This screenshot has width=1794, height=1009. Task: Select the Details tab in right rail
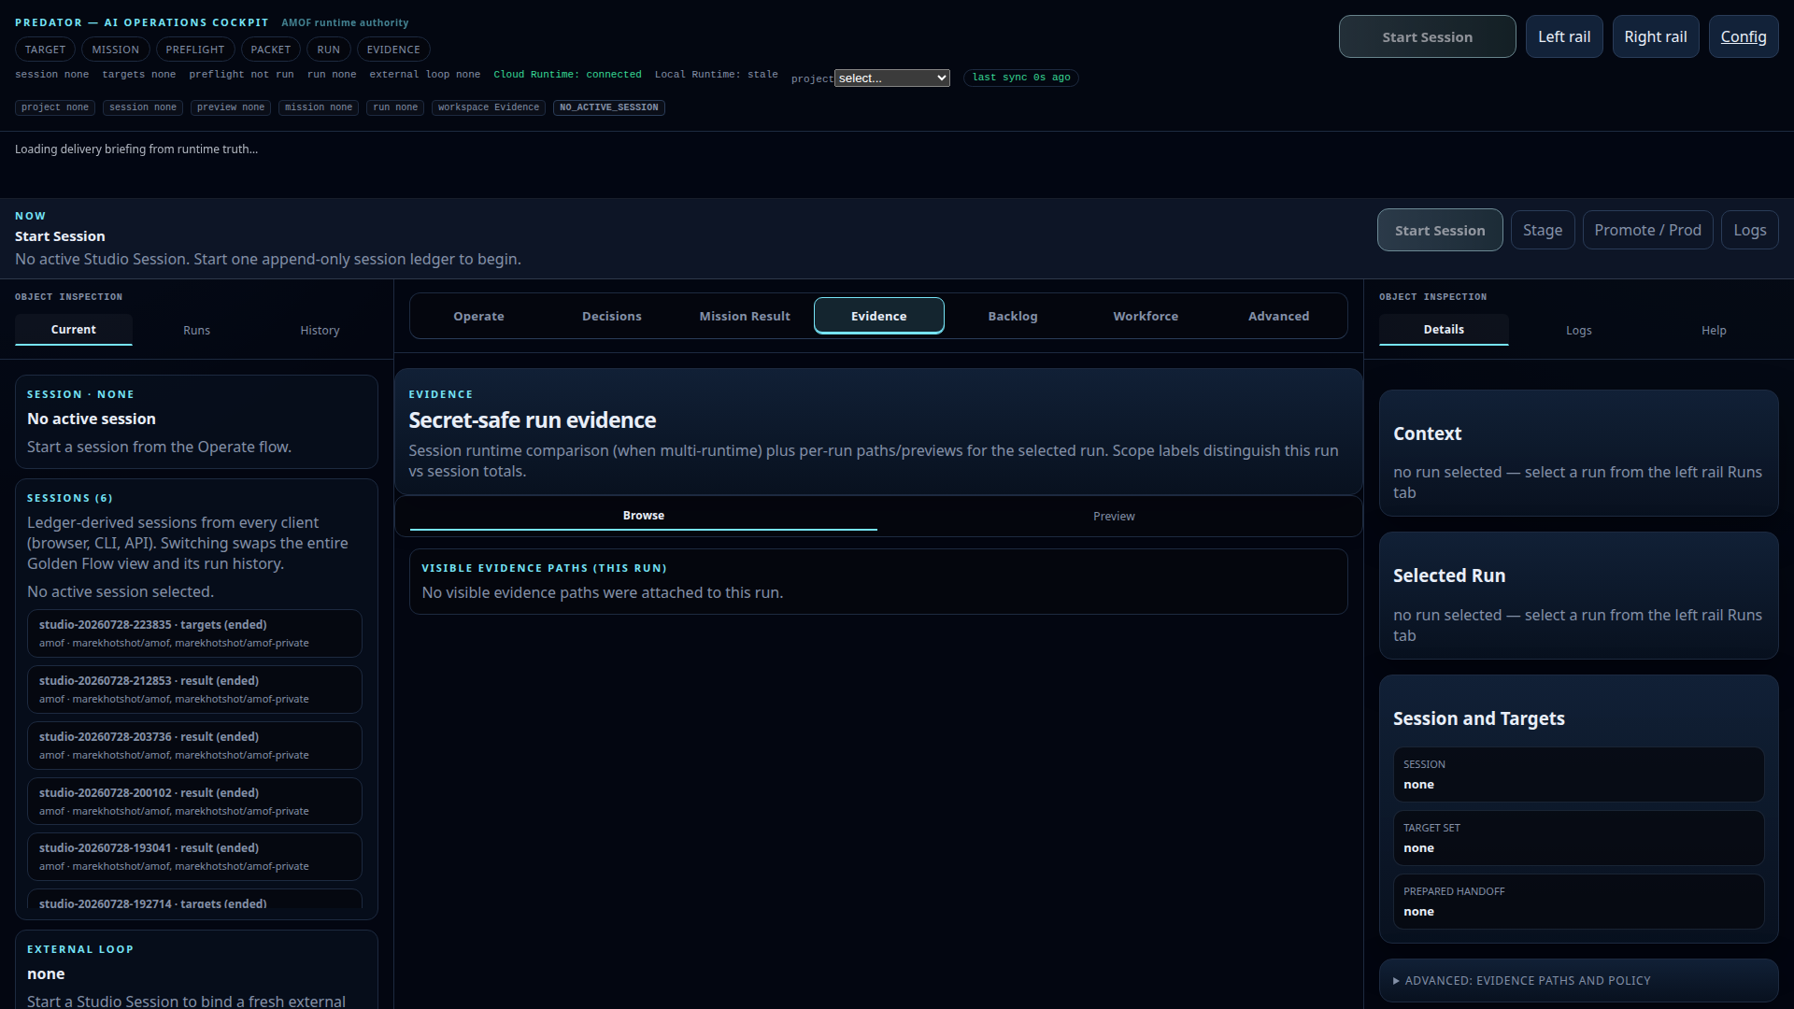point(1444,330)
